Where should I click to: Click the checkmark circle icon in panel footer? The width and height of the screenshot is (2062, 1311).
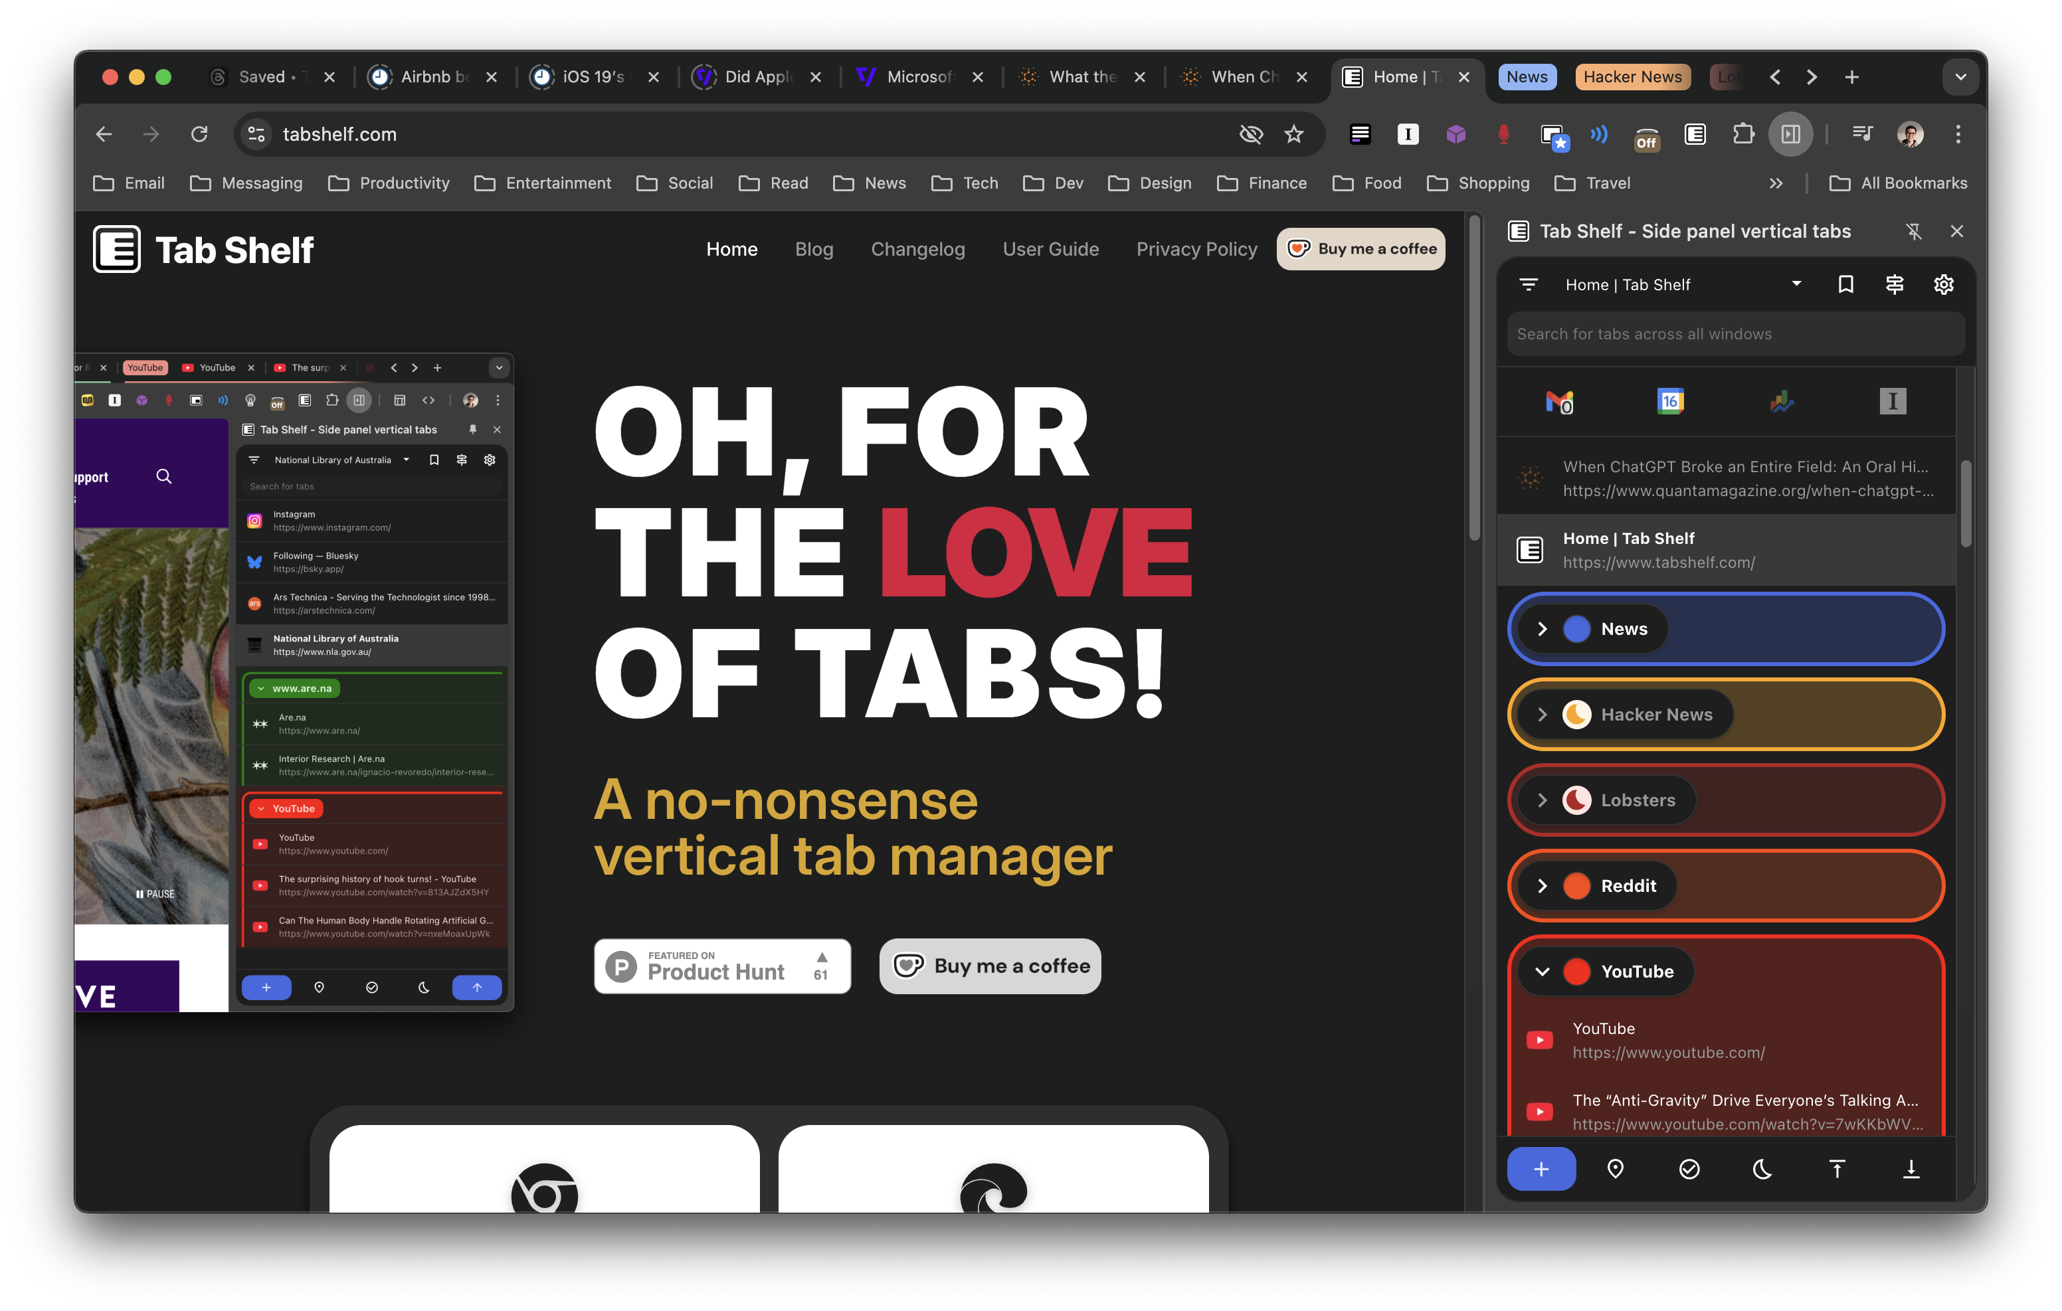[1689, 1169]
